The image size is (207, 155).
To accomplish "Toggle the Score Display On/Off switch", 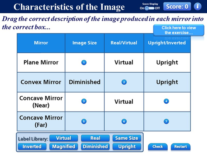I will (149, 8).
